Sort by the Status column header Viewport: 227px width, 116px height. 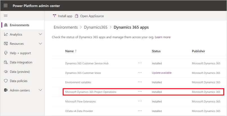coord(156,51)
